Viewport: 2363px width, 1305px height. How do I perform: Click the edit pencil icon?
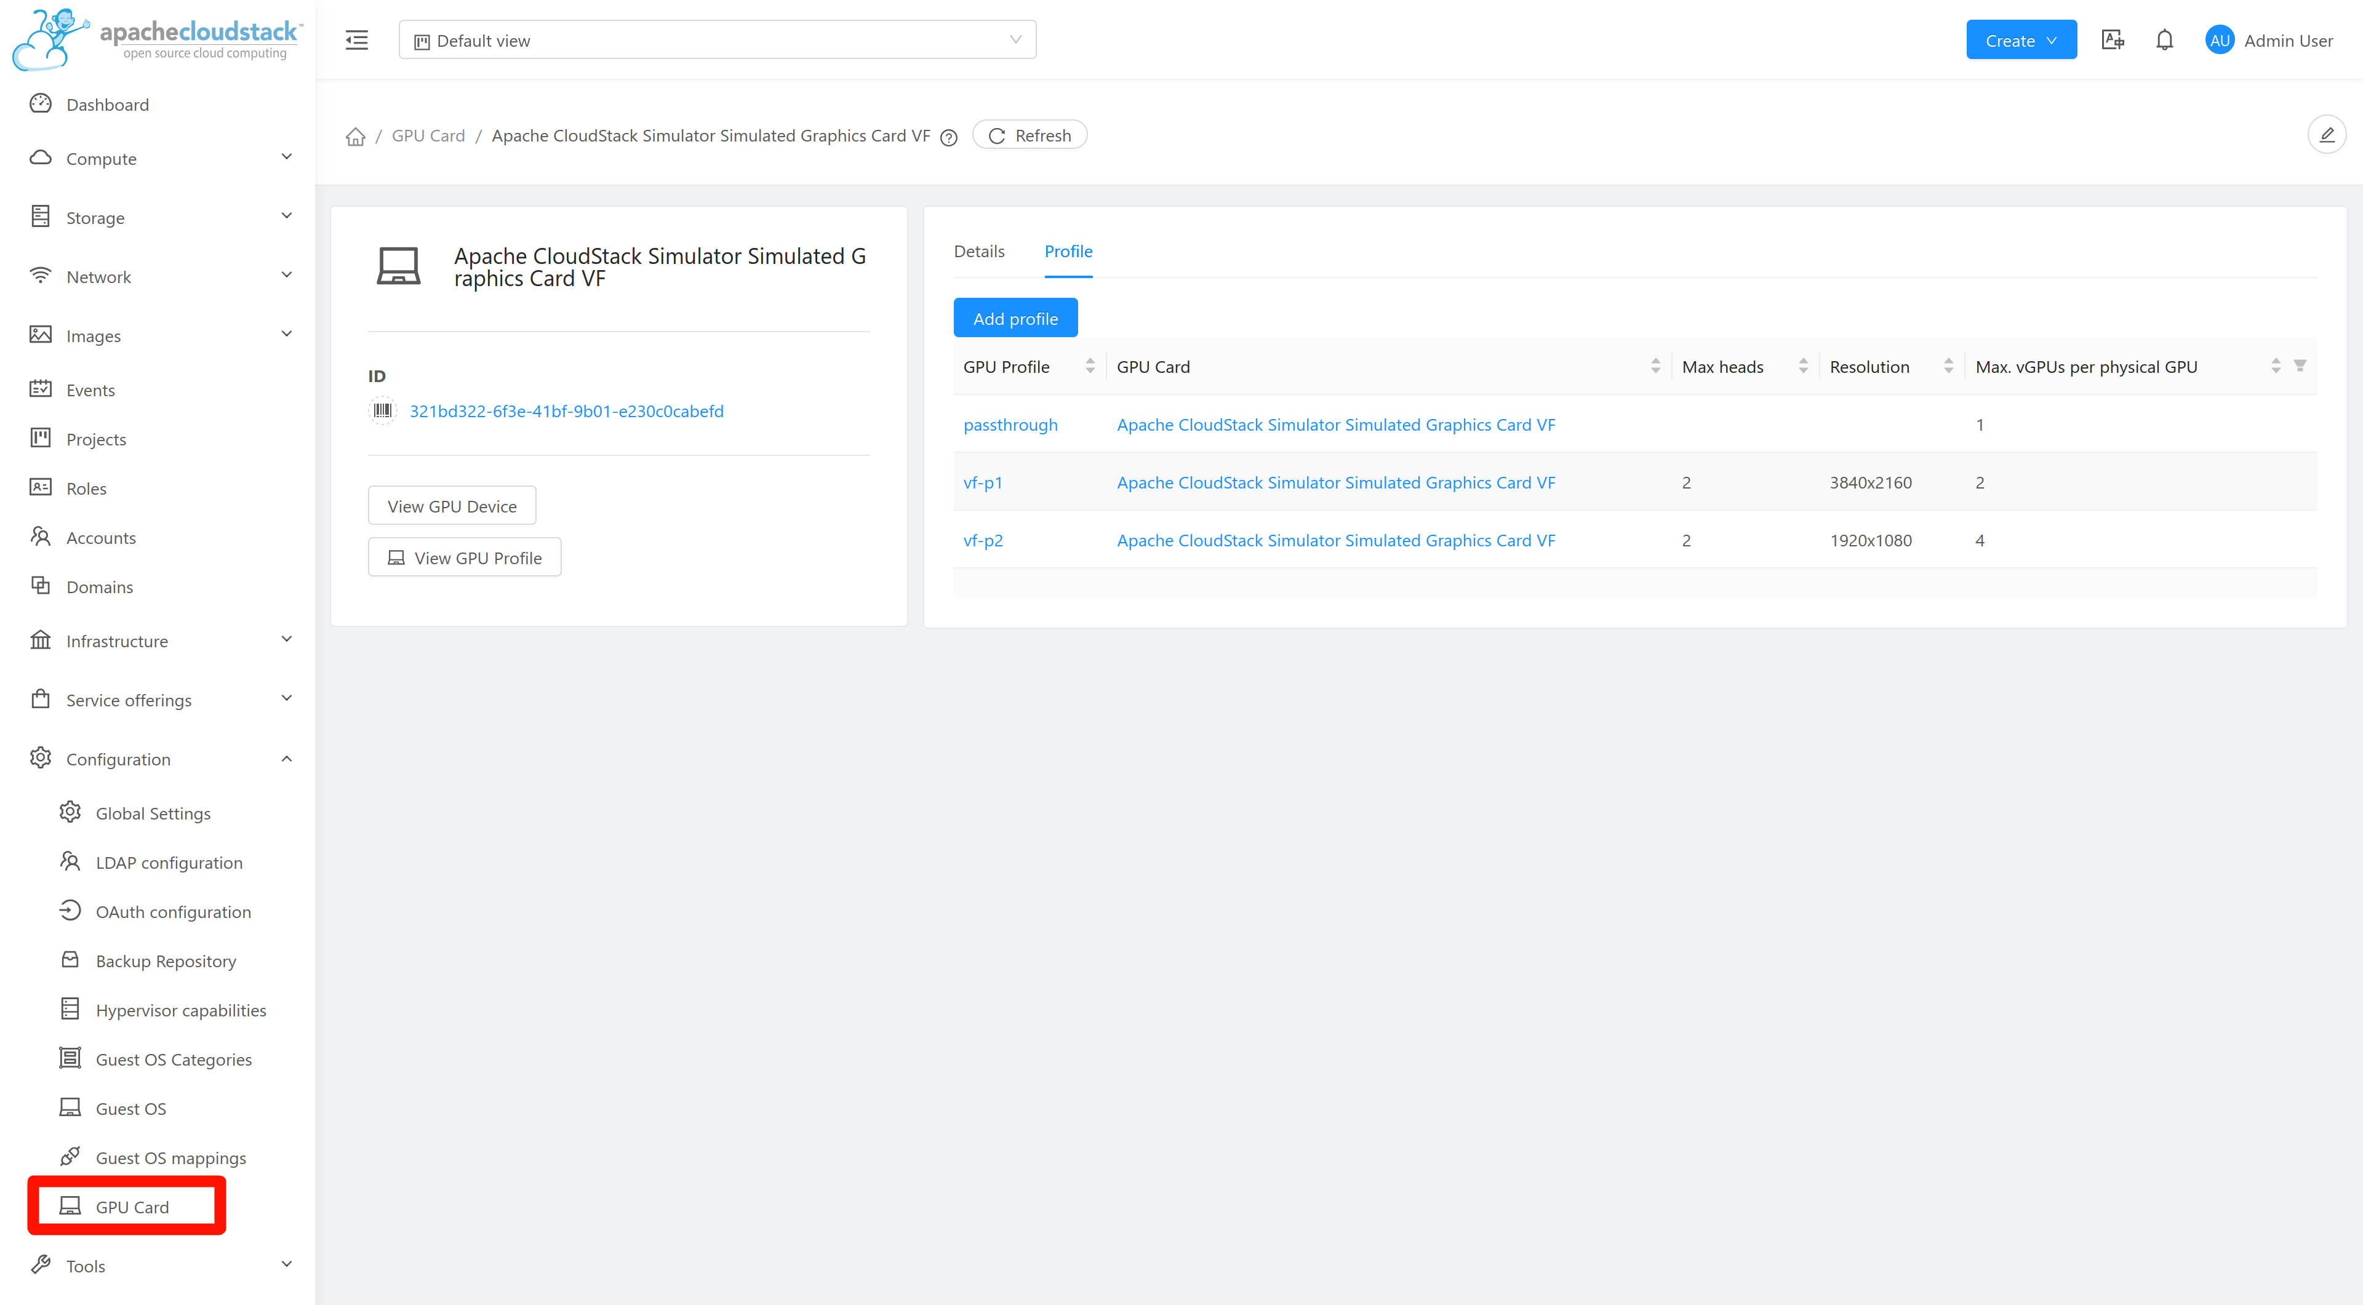click(2327, 136)
